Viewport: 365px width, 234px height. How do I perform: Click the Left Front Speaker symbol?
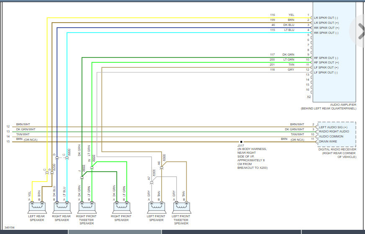point(156,206)
